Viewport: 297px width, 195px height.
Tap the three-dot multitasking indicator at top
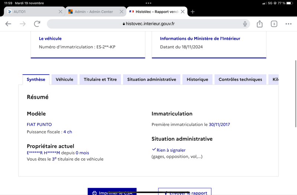click(x=148, y=3)
